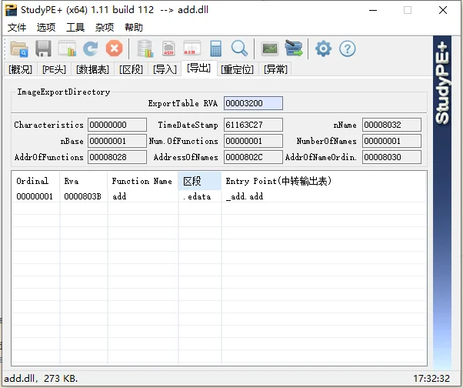The width and height of the screenshot is (463, 388).
Task: Sort by Entry Point column header
Action: pos(324,181)
